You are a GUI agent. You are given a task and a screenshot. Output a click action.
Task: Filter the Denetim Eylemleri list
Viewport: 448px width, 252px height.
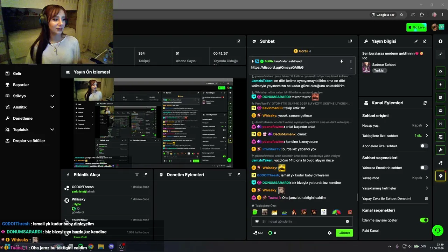click(230, 175)
